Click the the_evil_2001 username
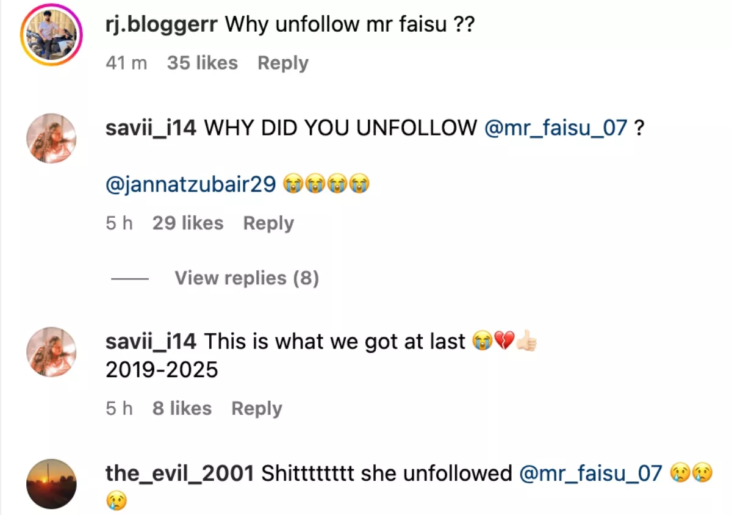This screenshot has width=732, height=515. (180, 474)
